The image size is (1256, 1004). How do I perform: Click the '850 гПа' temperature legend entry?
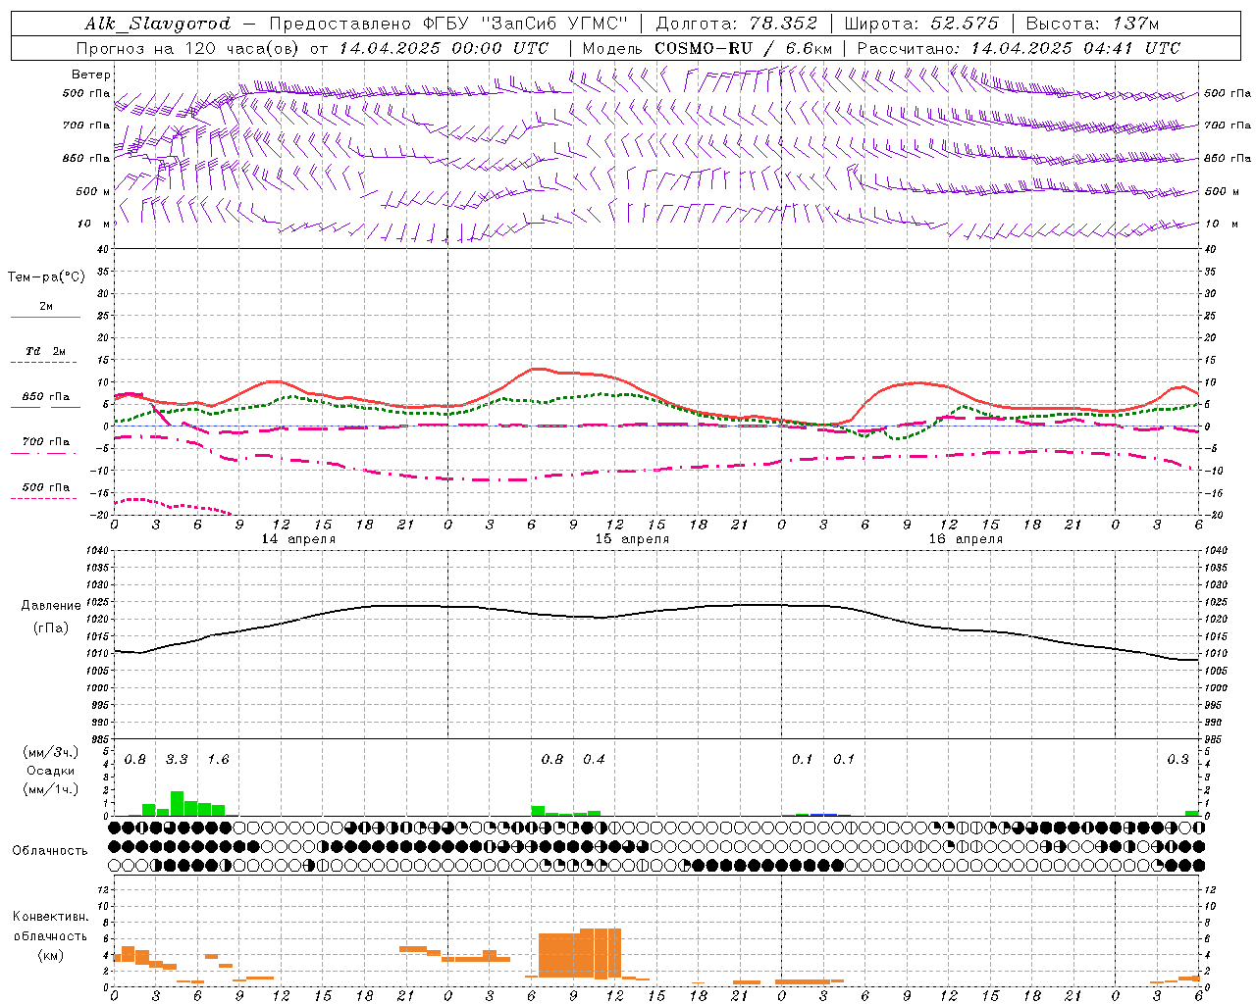pyautogui.click(x=45, y=397)
